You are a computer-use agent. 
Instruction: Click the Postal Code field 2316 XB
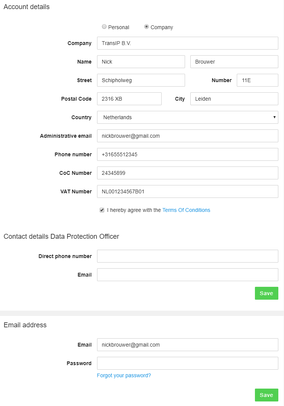pyautogui.click(x=130, y=99)
